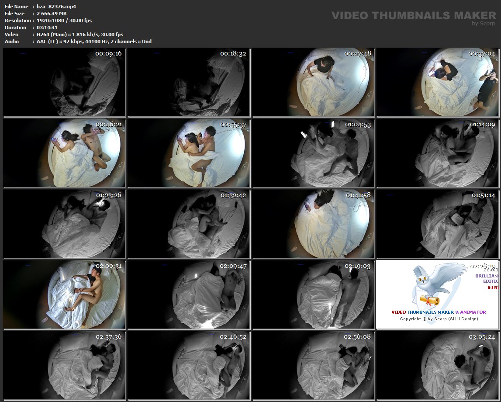The width and height of the screenshot is (501, 402).
Task: Pick the thumbnail marked 00:55:37
Action: (189, 153)
